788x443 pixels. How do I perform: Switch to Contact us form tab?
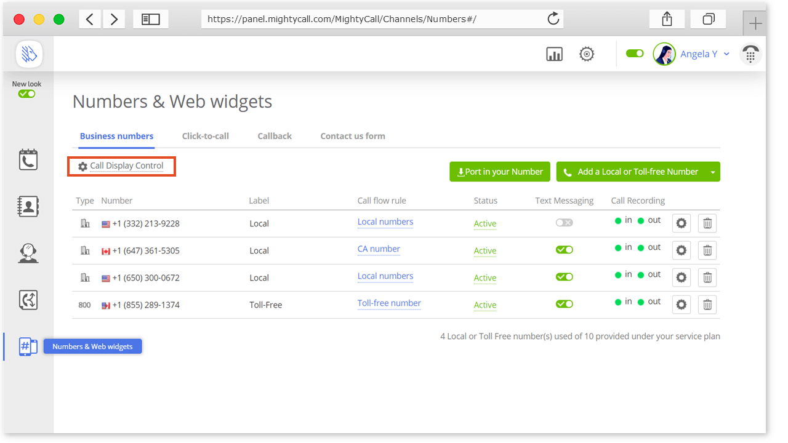tap(353, 136)
